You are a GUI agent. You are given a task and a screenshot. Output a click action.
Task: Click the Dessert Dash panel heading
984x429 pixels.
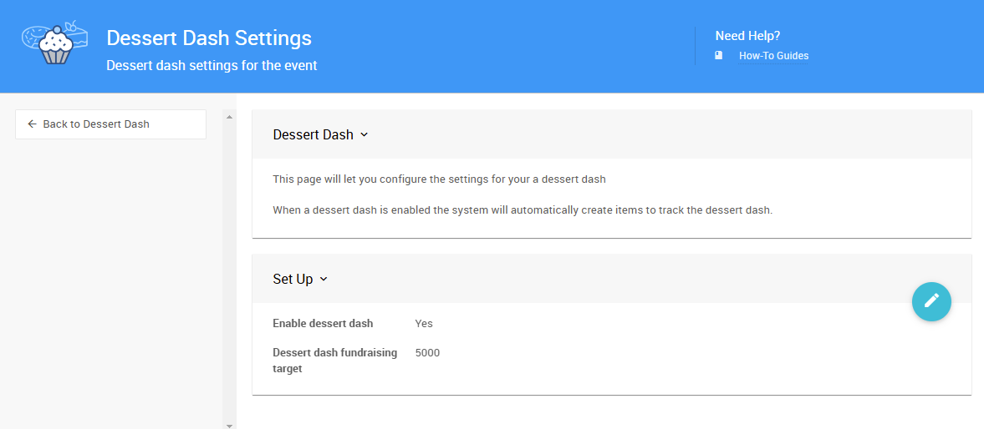click(x=313, y=134)
